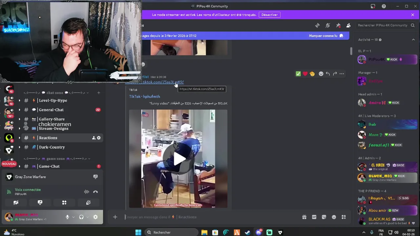Focus the Reactions message input field
This screenshot has width=420, height=236.
point(210,217)
